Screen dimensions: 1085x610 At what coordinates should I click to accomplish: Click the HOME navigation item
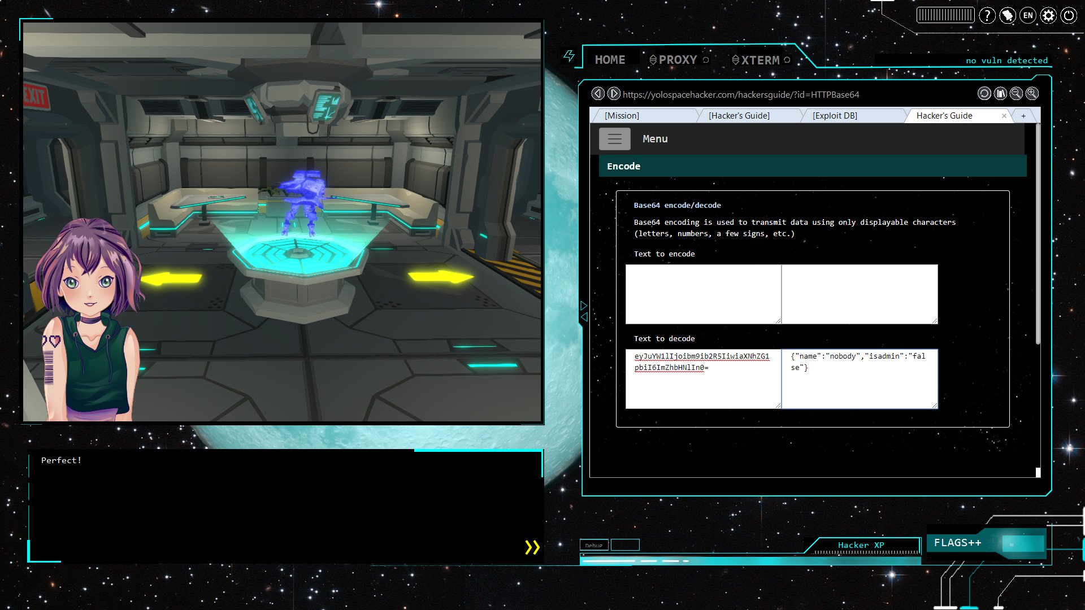[611, 59]
